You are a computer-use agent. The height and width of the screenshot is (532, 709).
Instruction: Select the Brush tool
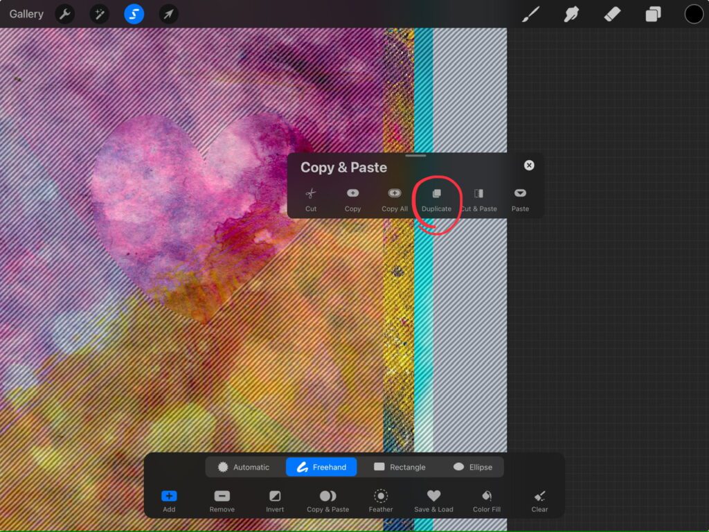[530, 14]
